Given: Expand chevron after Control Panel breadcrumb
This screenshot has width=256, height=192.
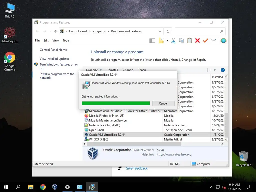Looking at the screenshot, I should 90,31.
